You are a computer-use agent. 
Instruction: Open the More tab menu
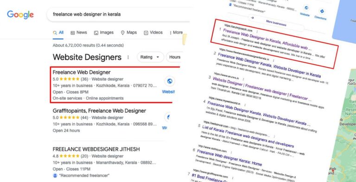click(176, 32)
